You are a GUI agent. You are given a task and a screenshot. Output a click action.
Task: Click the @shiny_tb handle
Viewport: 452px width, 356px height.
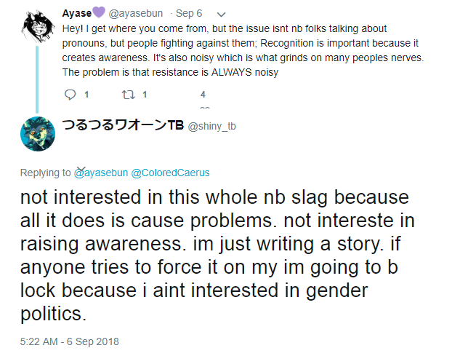point(212,126)
